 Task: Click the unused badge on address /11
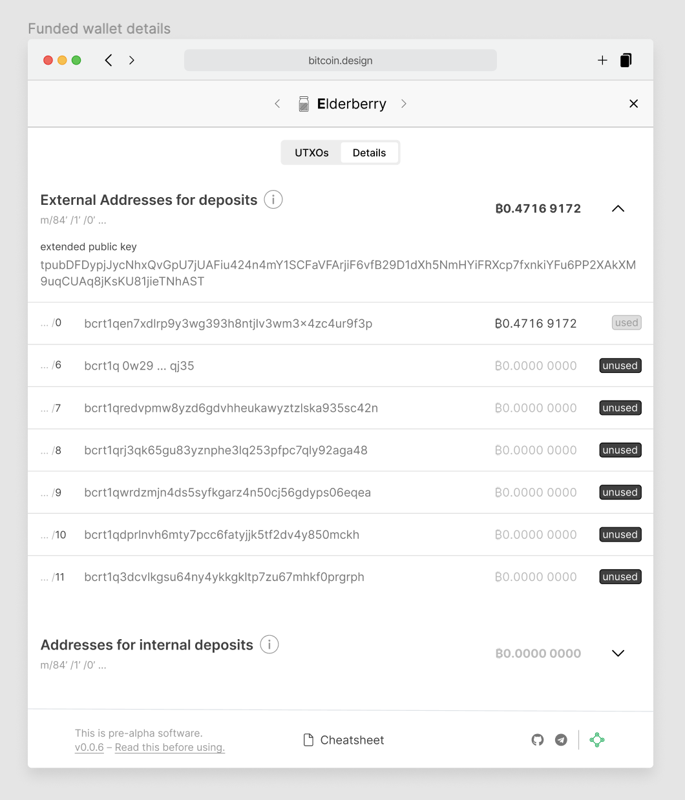620,576
